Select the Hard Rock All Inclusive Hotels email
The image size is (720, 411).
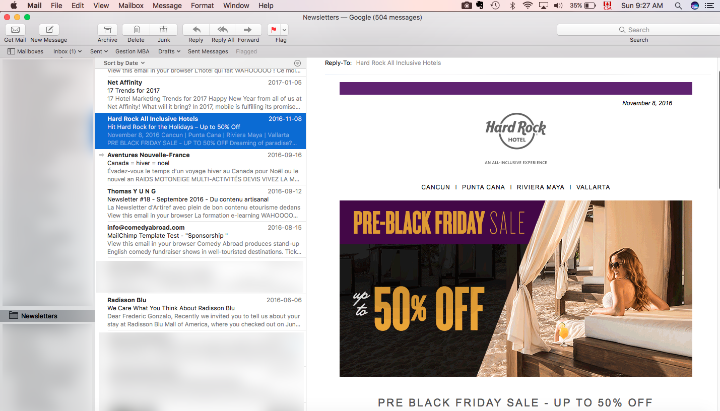point(201,131)
